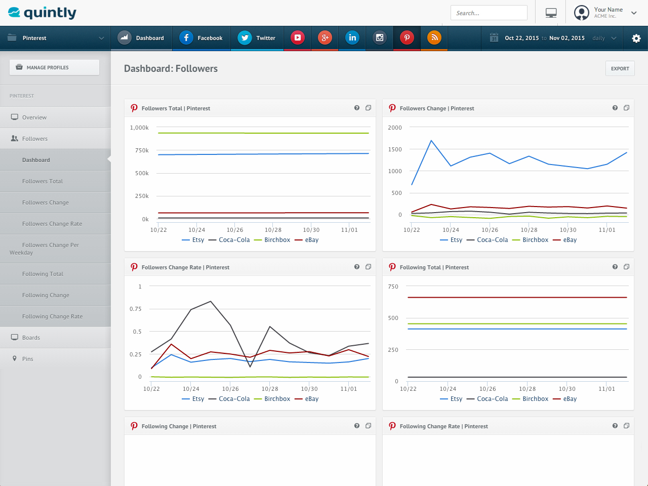Switch to the Dashboard tab
The image size is (648, 486).
point(141,38)
